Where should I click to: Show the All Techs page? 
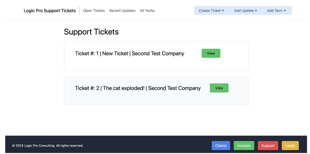tap(147, 11)
